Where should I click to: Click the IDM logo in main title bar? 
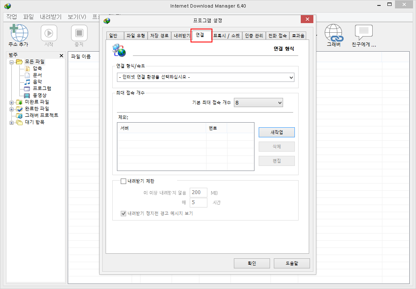[8, 5]
